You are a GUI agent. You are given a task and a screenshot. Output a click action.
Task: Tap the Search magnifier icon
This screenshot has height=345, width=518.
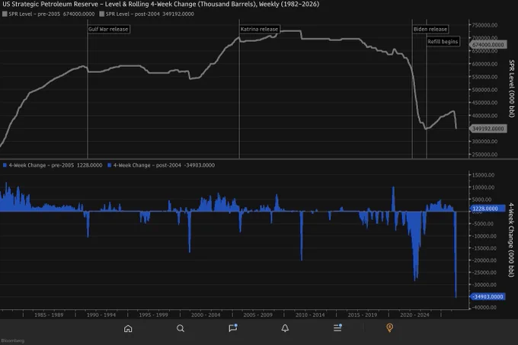(x=181, y=328)
